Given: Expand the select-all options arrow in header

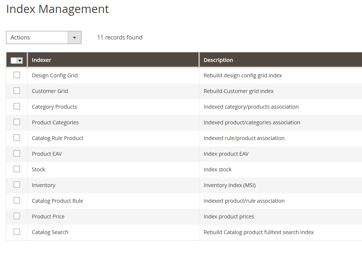Looking at the screenshot, I should click(x=20, y=61).
